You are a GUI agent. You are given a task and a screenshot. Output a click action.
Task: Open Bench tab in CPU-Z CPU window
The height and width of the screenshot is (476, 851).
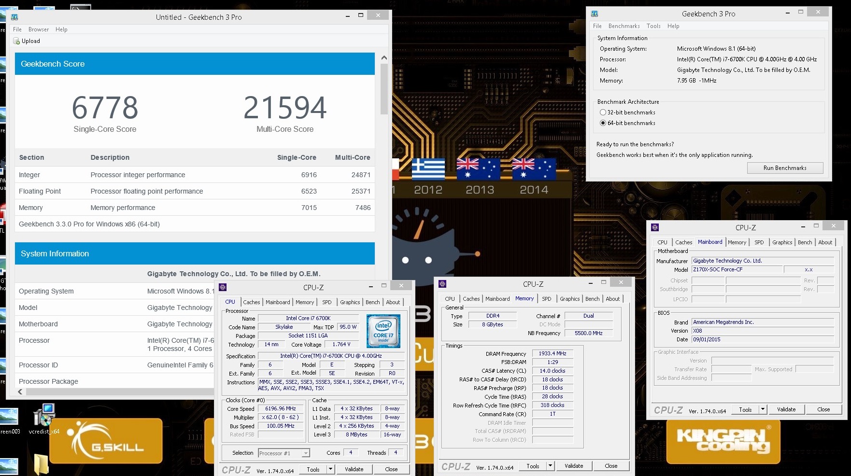372,302
